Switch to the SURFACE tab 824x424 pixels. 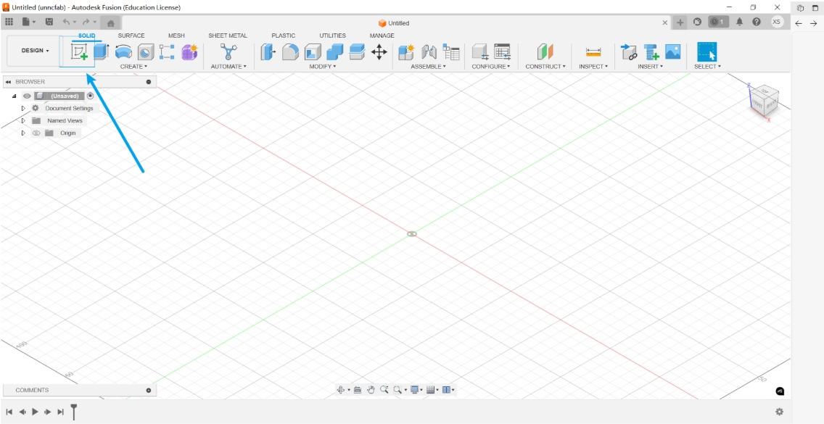pyautogui.click(x=131, y=36)
